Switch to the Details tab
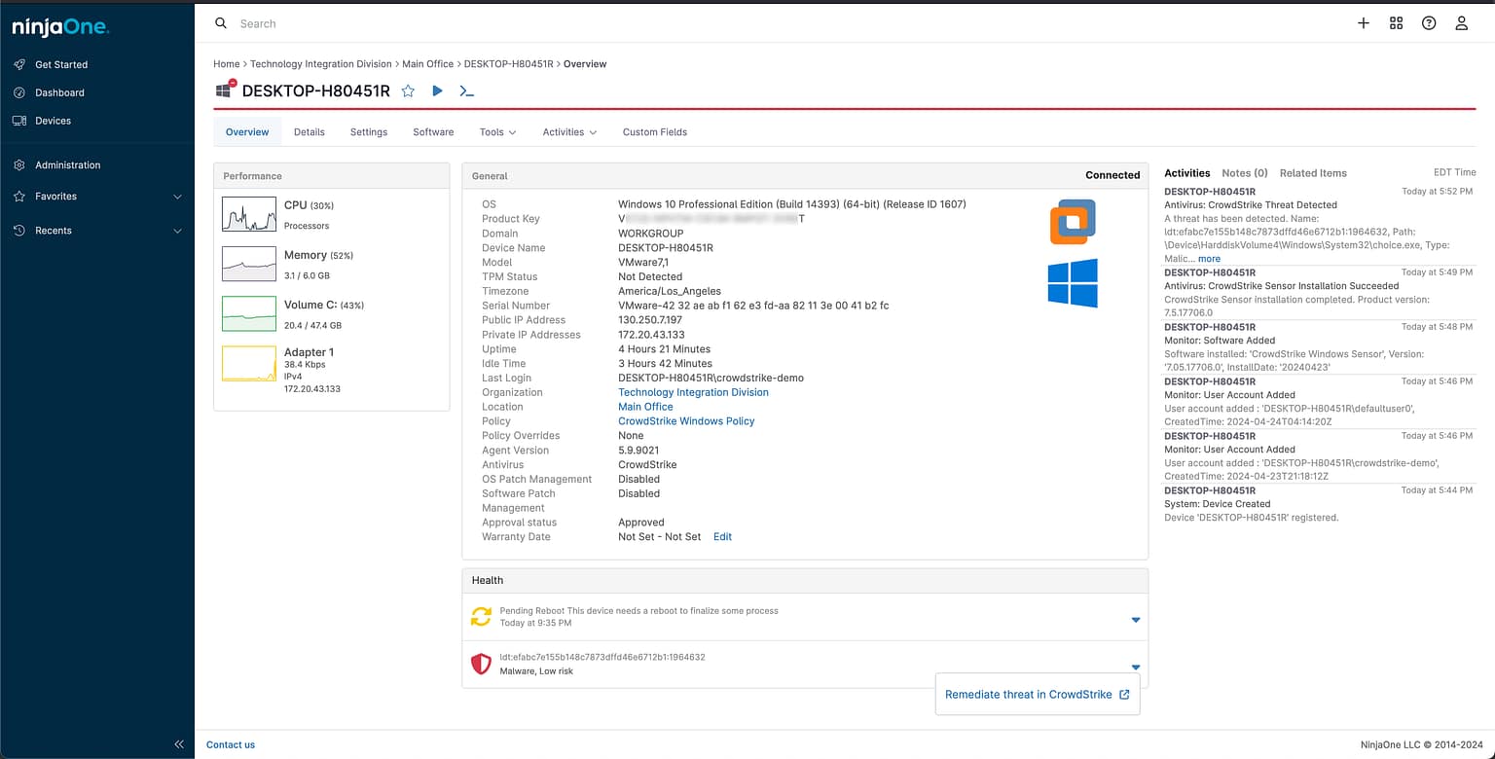Viewport: 1495px width, 759px height. (309, 131)
